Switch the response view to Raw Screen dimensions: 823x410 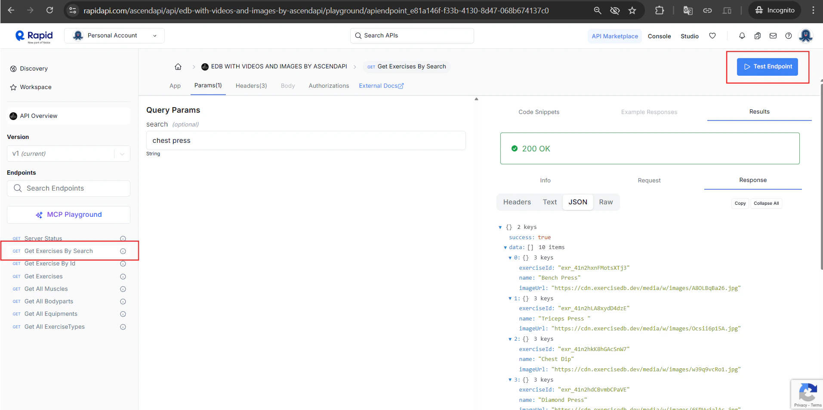pos(606,202)
